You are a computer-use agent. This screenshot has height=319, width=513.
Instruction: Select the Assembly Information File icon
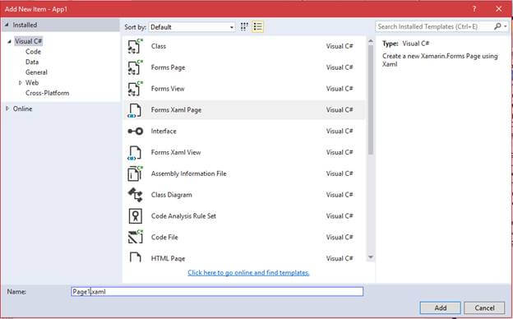tap(135, 173)
